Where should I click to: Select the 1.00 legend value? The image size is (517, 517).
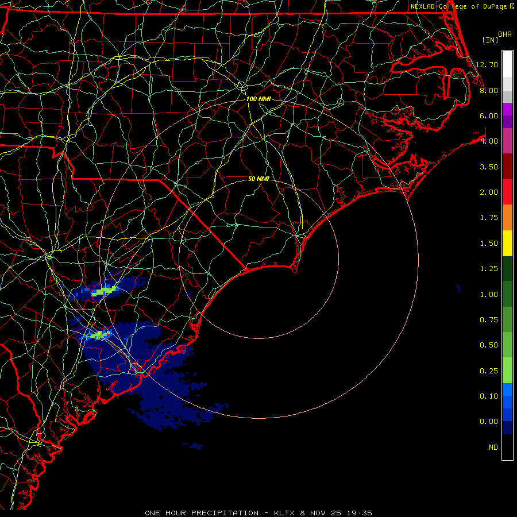pos(489,295)
